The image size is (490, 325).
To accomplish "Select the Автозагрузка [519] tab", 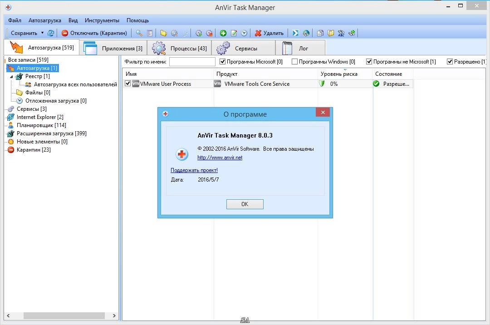I will (x=42, y=48).
